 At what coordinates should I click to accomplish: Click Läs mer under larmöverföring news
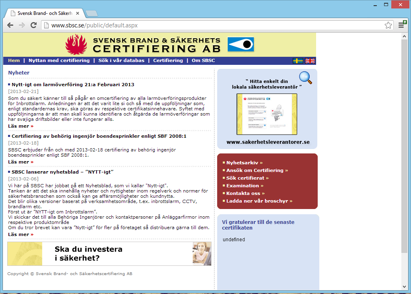[x=21, y=126]
